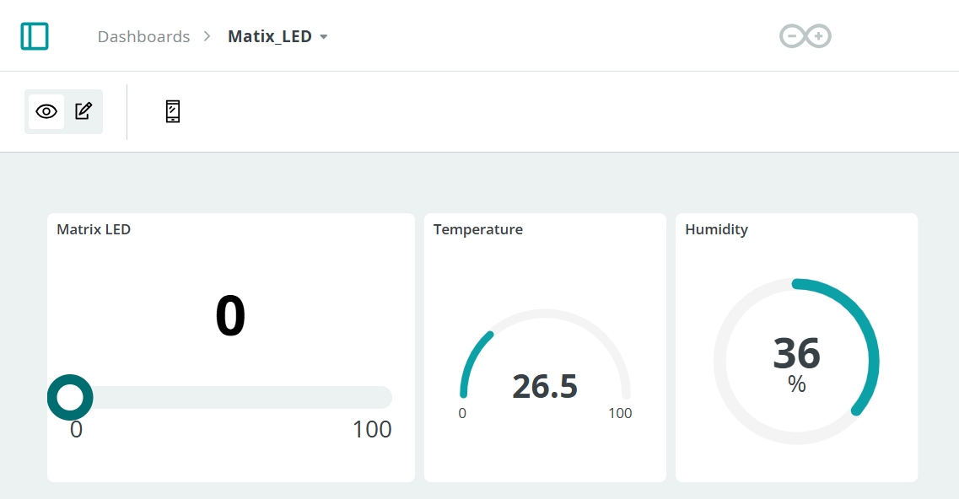Image resolution: width=959 pixels, height=499 pixels.
Task: Click the humidity value 36
Action: [x=796, y=353]
